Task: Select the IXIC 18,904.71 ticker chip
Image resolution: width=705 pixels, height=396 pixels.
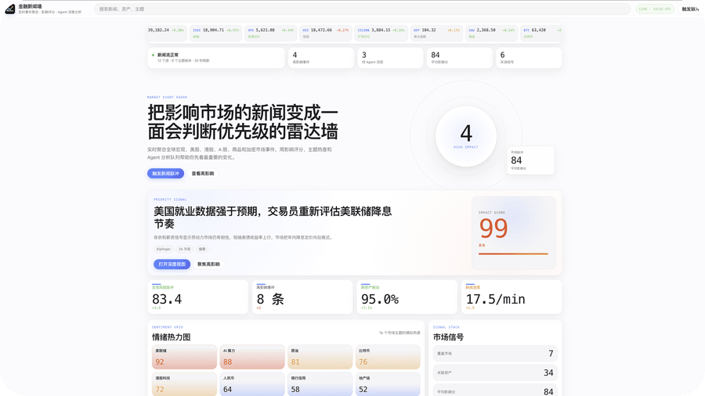Action: pos(216,33)
